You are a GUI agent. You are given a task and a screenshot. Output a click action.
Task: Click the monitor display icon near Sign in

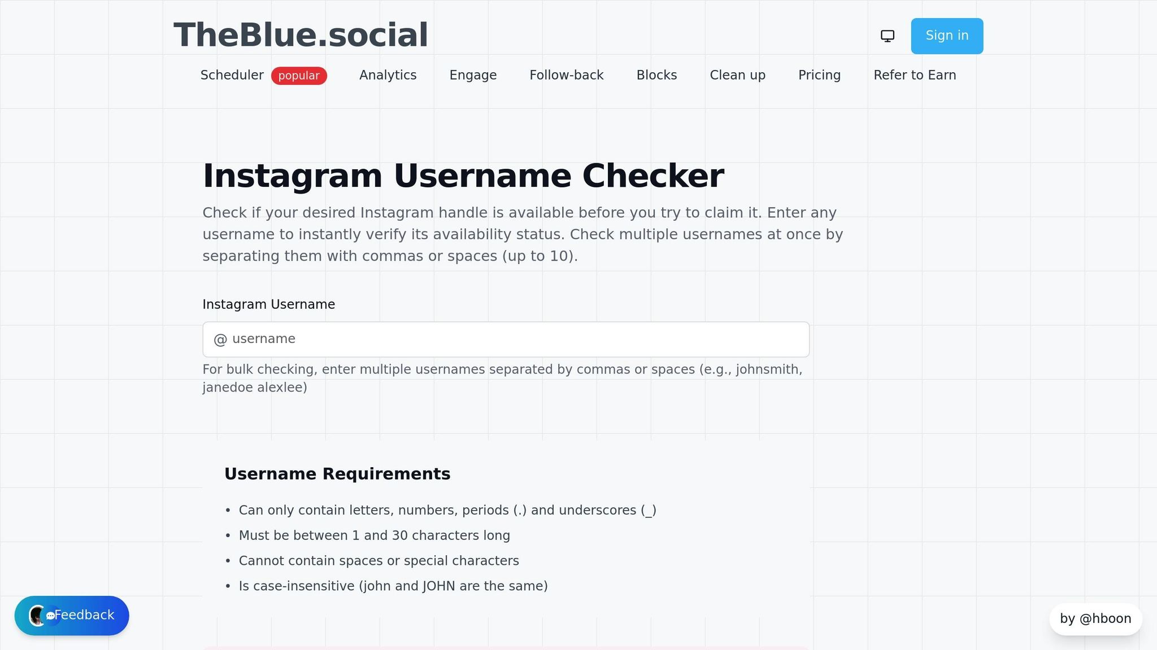point(887,36)
